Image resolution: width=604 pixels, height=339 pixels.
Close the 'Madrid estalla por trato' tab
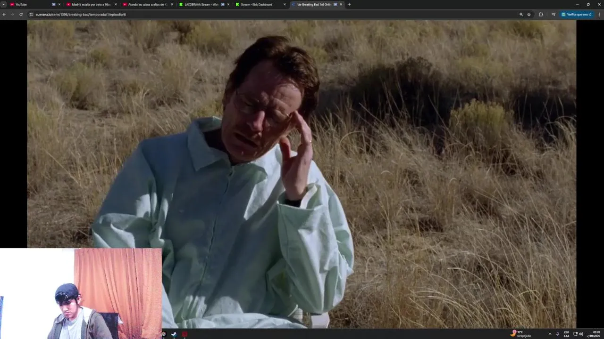click(116, 4)
